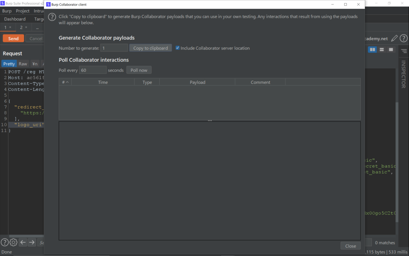Toggle ¥n non-printable characters display

pos(35,64)
